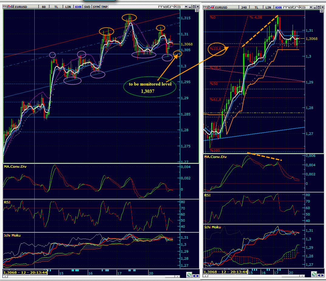Toggle LIN scale in the right 240 chart
This screenshot has height=281, width=326.
pyautogui.click(x=268, y=7)
